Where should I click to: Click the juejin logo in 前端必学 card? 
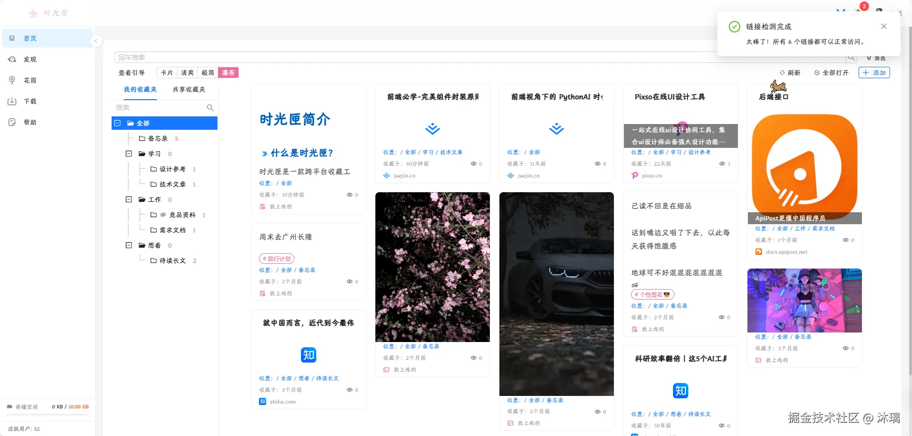pos(433,129)
